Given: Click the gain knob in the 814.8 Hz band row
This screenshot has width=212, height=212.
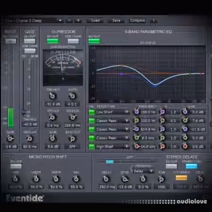Looking at the screenshot, I should click(x=185, y=129).
